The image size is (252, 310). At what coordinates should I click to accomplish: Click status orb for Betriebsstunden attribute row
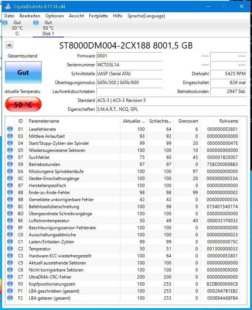click(x=10, y=164)
